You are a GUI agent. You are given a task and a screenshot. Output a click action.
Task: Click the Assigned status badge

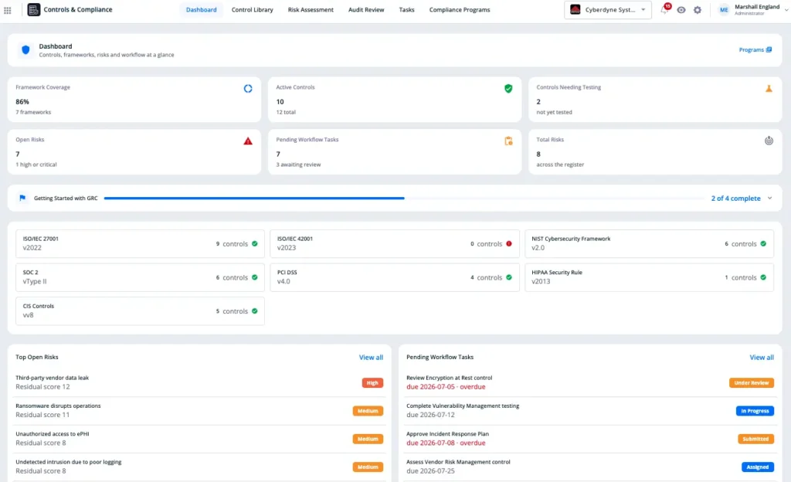click(758, 467)
